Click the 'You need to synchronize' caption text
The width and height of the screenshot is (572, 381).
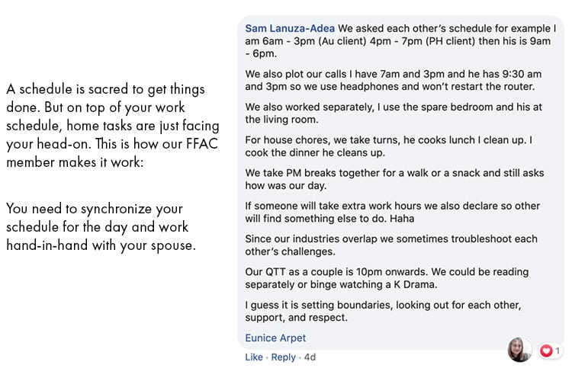pos(101,227)
